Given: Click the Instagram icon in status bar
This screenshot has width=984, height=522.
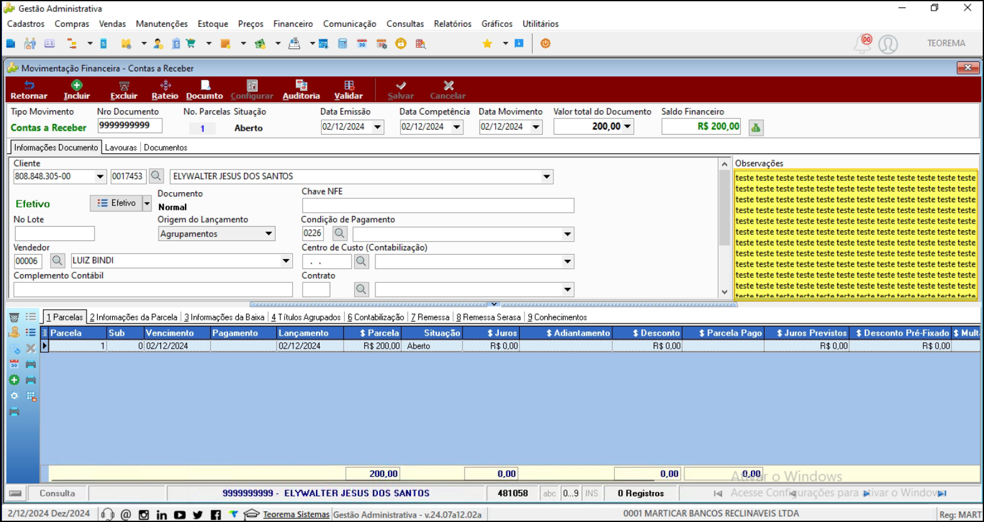Looking at the screenshot, I should point(144,514).
